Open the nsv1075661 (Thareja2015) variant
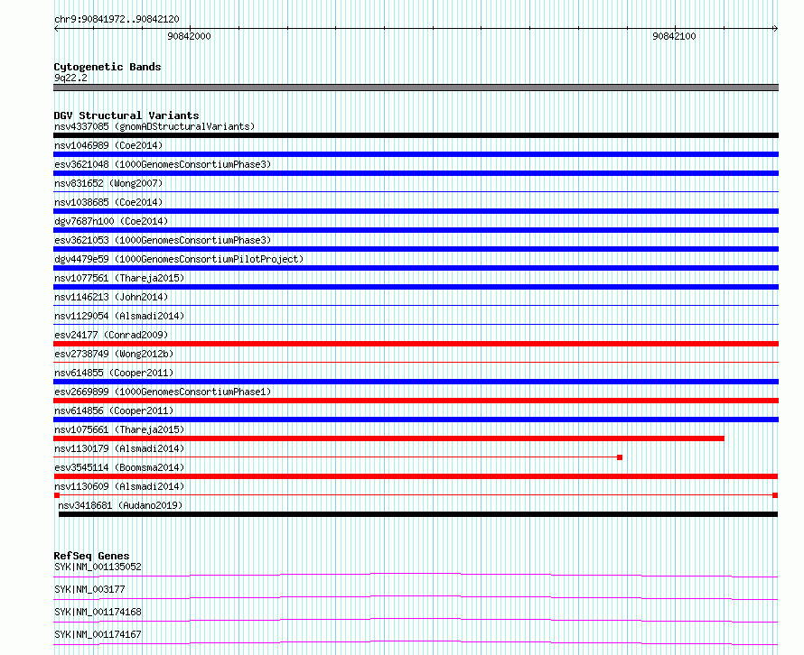 pyautogui.click(x=119, y=429)
